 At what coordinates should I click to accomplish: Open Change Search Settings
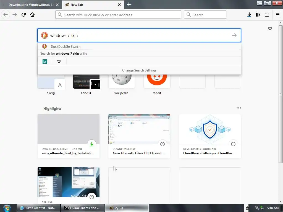(x=139, y=70)
